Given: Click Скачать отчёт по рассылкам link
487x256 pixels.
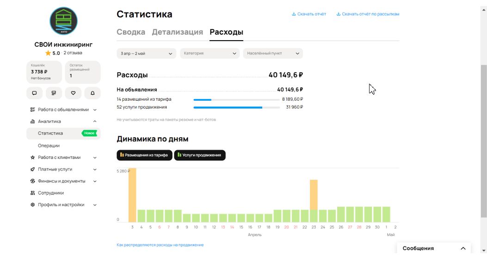Looking at the screenshot, I should [x=370, y=14].
